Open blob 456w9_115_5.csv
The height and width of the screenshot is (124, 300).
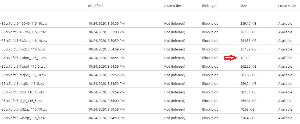pos(23,32)
